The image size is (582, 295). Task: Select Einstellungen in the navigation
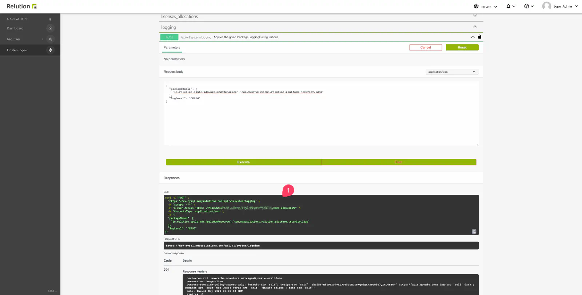tap(17, 50)
